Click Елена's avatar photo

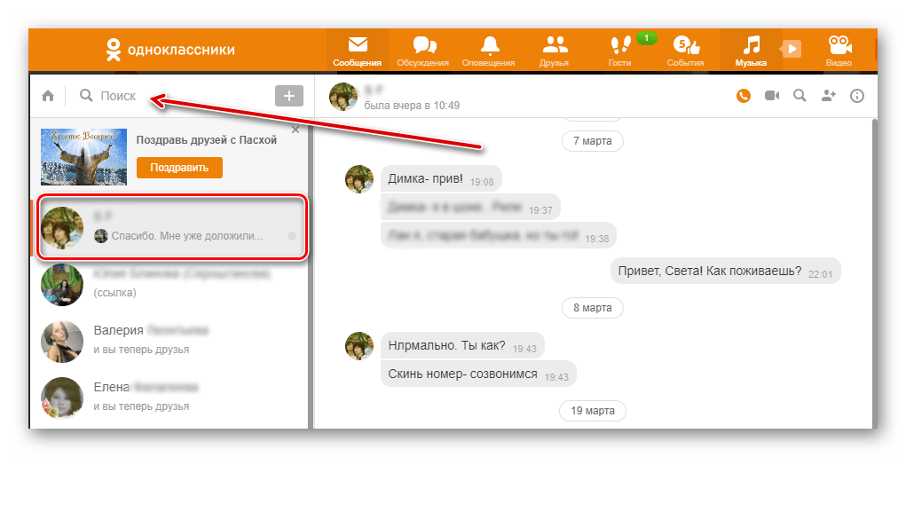pos(62,398)
